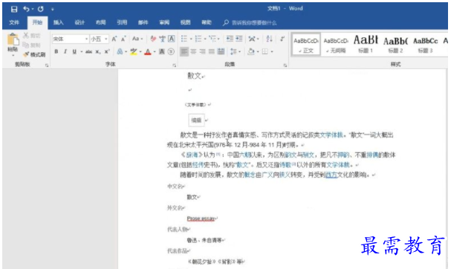Click the 格式刷 format painter button
Image resolution: width=451 pixels, height=269 pixels.
point(34,54)
